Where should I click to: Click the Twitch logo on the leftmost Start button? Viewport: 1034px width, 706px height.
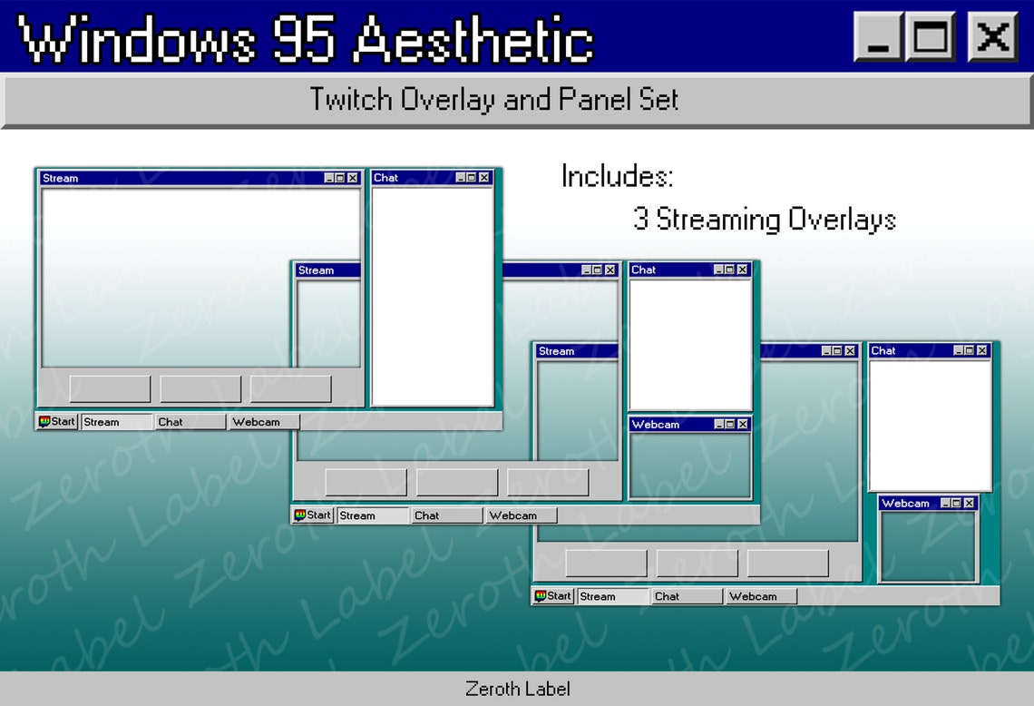[x=46, y=421]
